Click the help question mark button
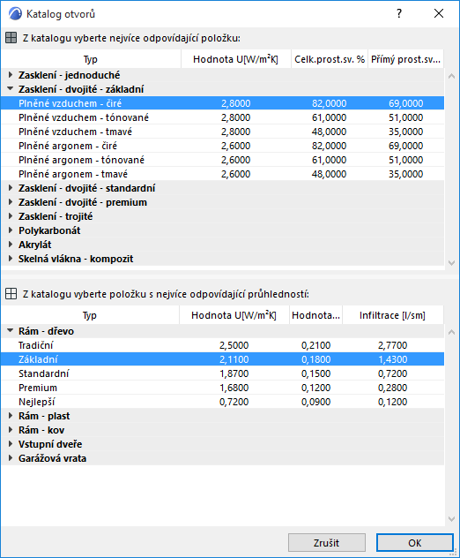Image resolution: width=460 pixels, height=558 pixels. [x=399, y=13]
